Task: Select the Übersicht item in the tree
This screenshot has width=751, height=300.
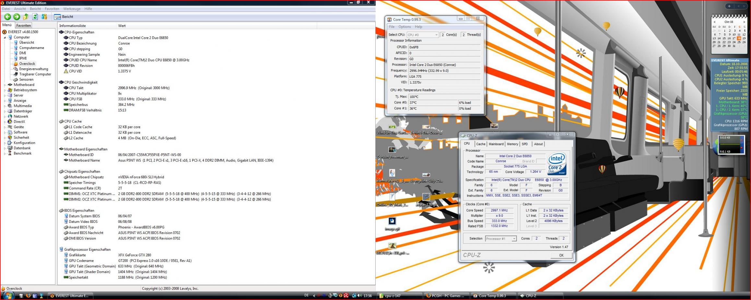Action: [27, 42]
